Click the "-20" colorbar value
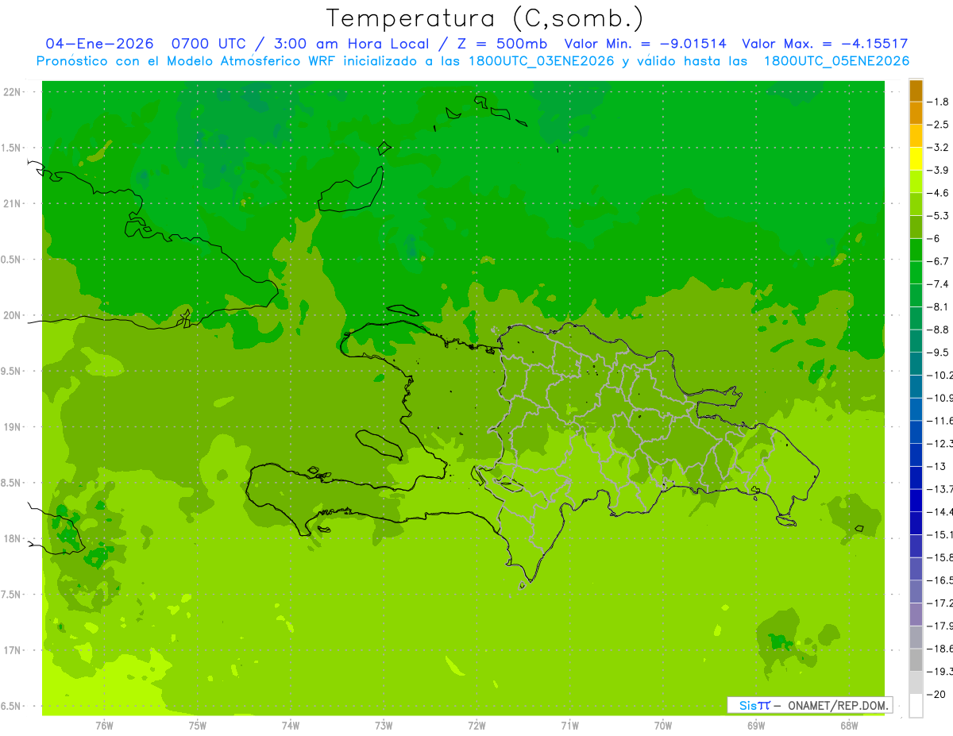This screenshot has width=953, height=736. tap(936, 694)
